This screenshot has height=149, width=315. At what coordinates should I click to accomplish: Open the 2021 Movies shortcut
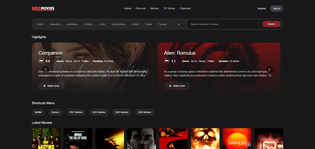tap(76, 112)
